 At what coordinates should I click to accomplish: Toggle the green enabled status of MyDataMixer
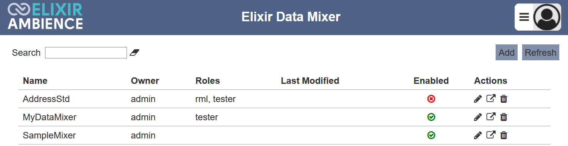[x=431, y=117]
